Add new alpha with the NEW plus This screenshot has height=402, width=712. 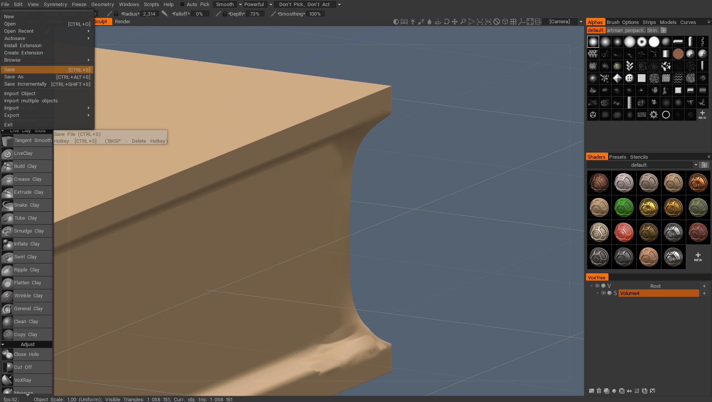pos(702,115)
